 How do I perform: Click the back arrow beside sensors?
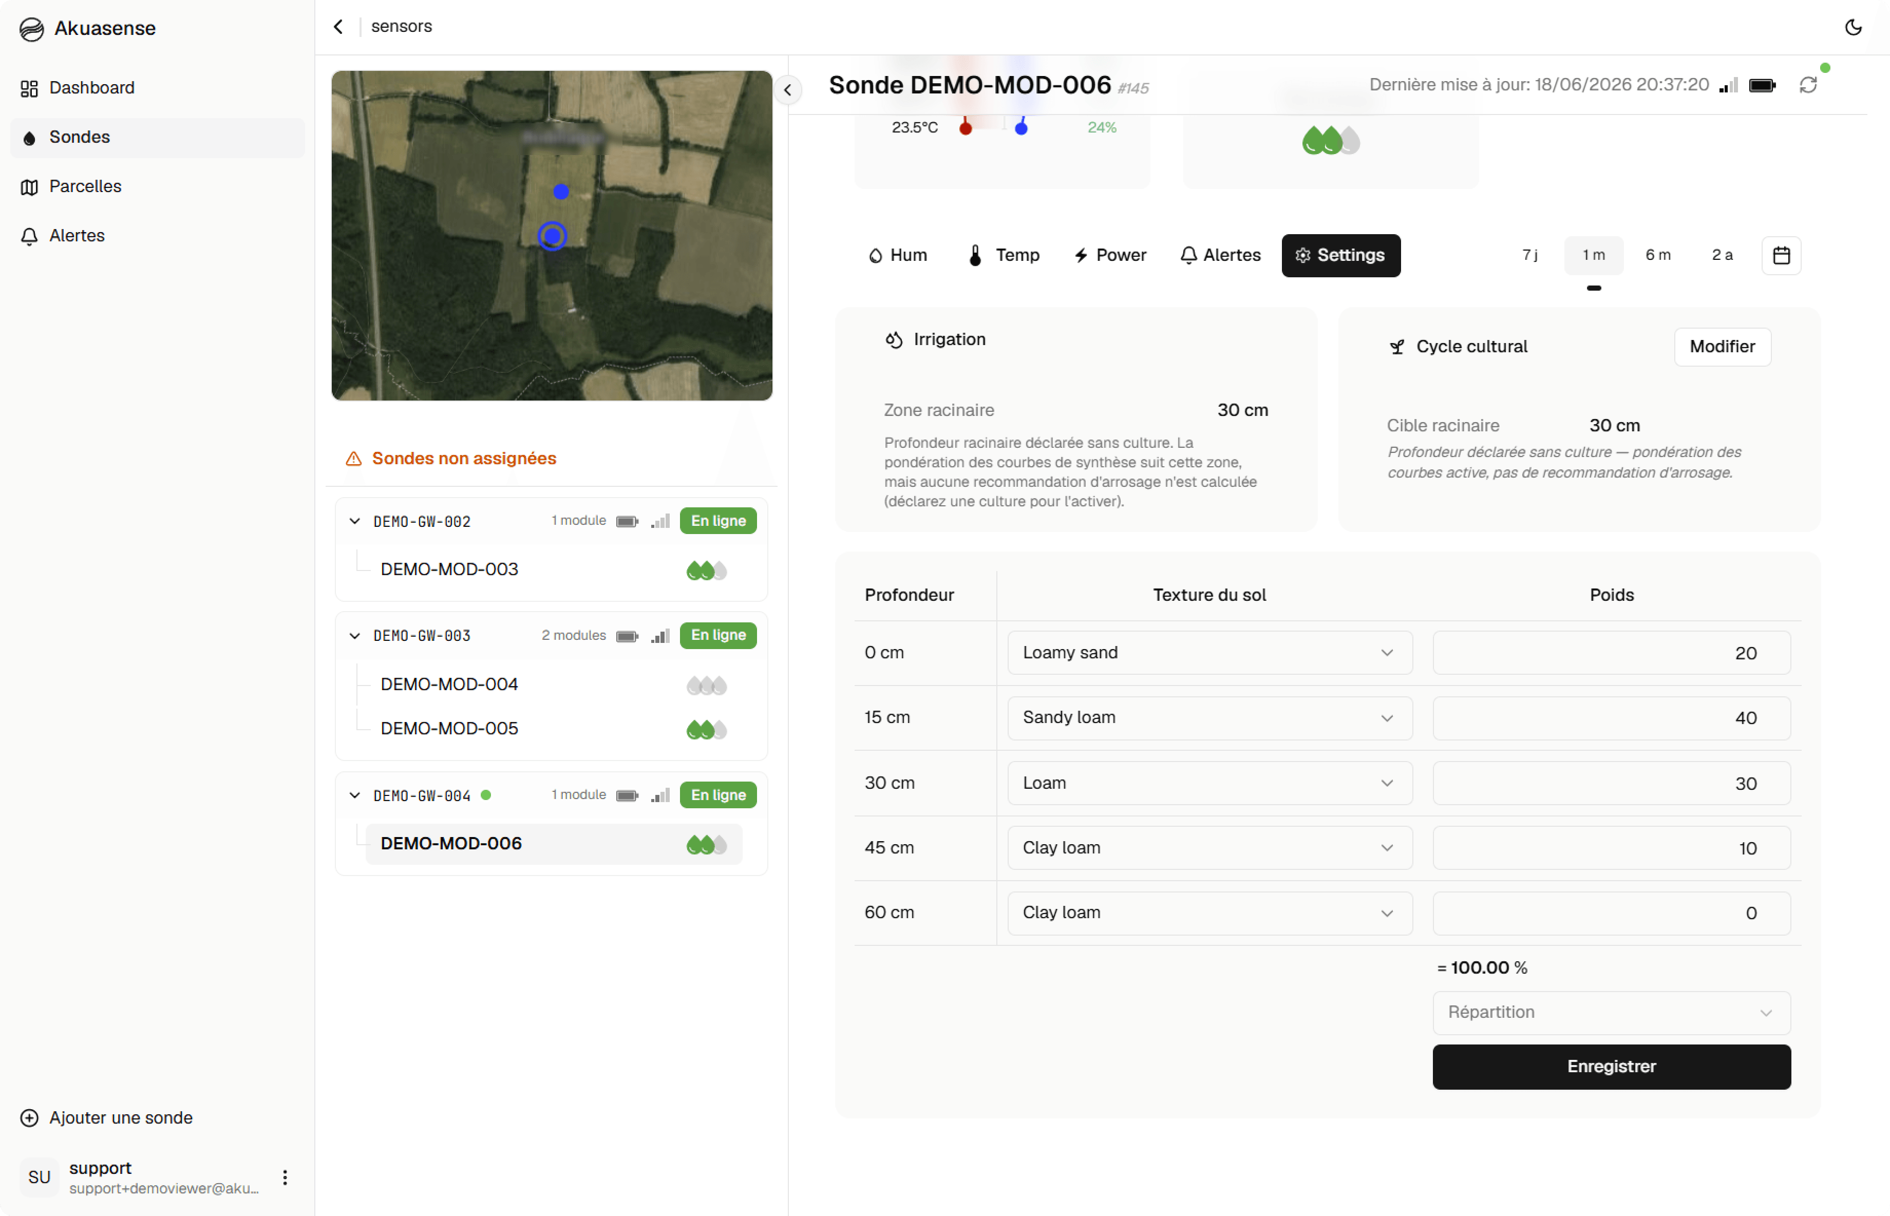pyautogui.click(x=338, y=27)
